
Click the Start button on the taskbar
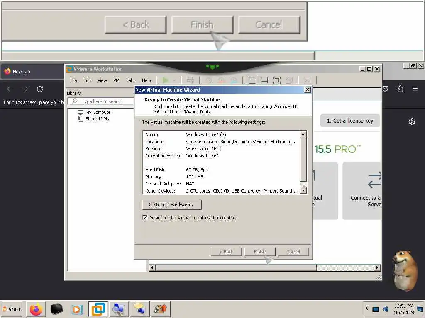[12, 309]
